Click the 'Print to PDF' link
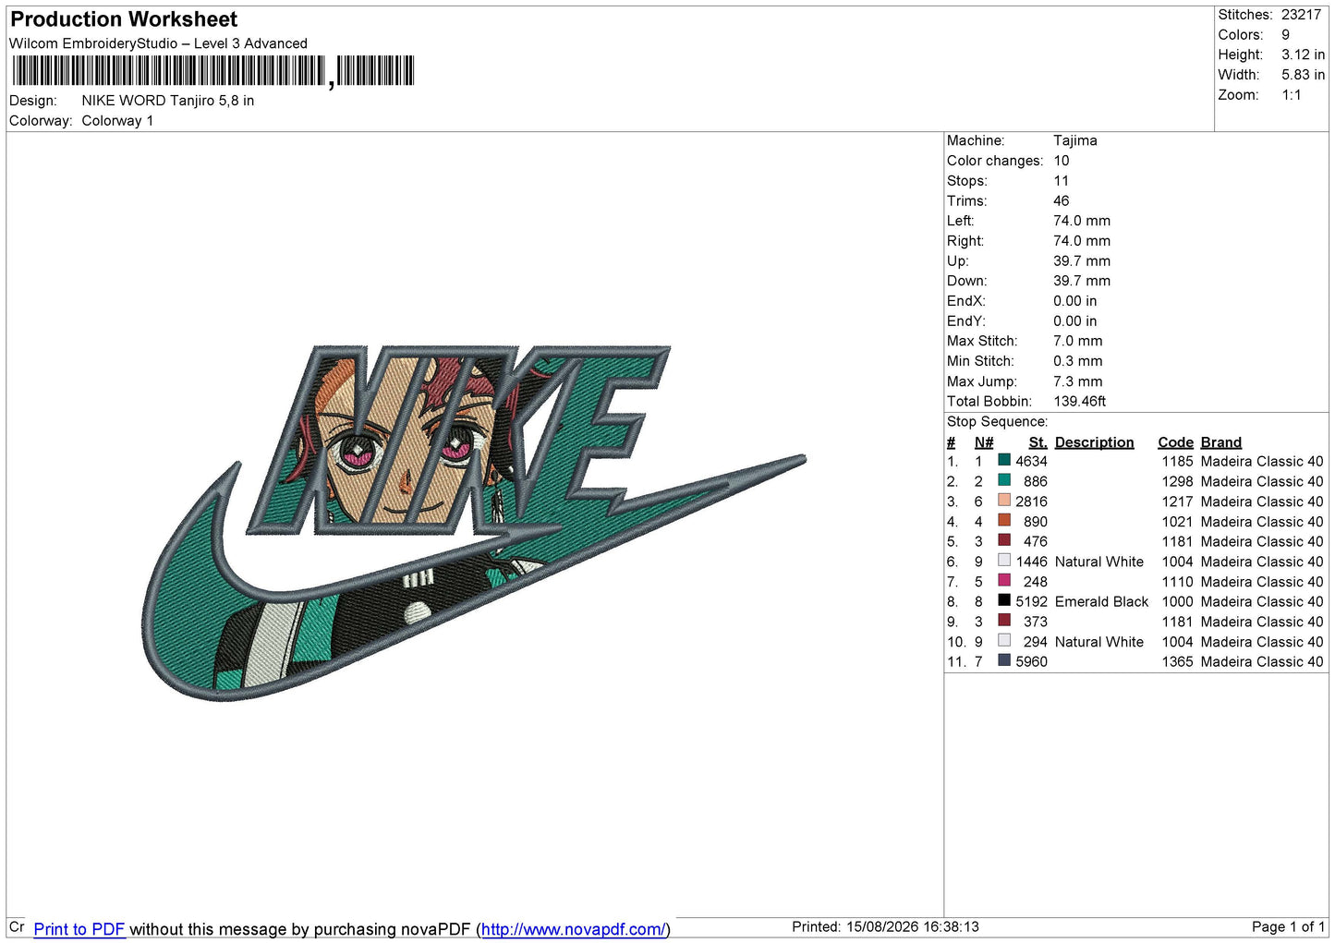The image size is (1335, 943). (x=79, y=929)
